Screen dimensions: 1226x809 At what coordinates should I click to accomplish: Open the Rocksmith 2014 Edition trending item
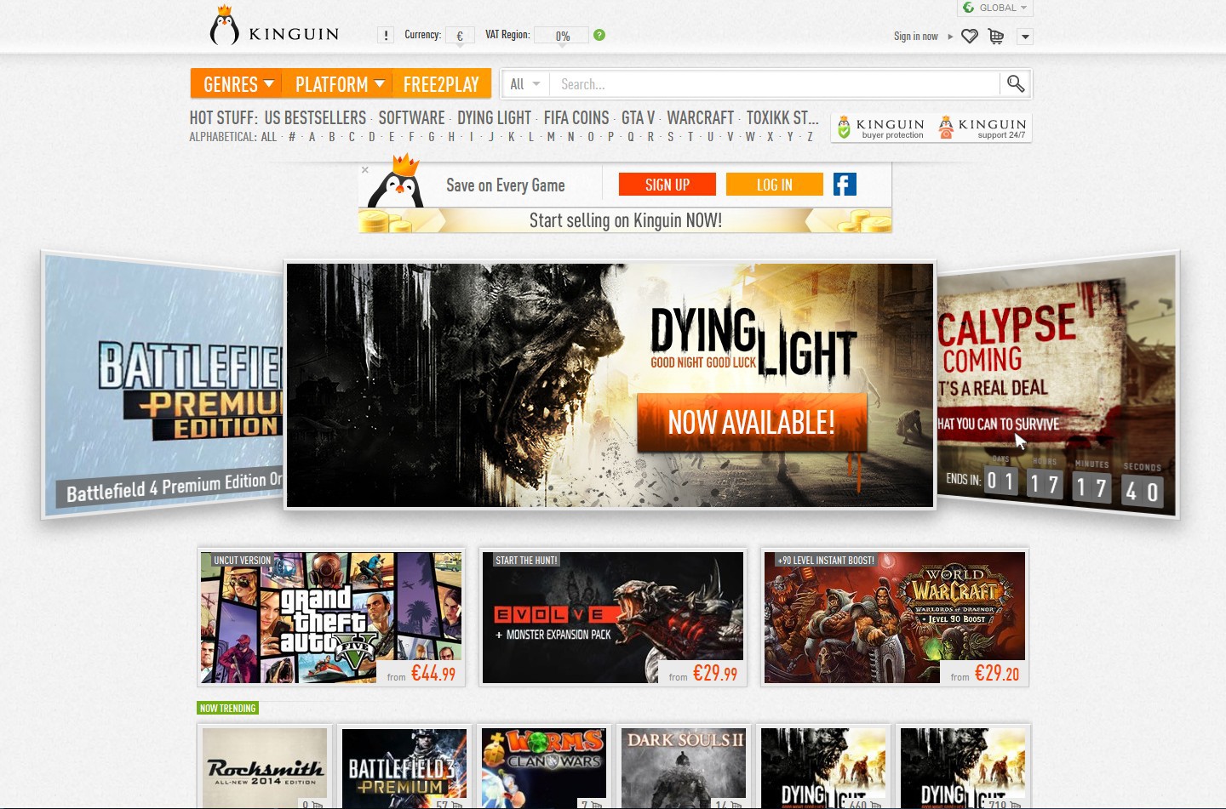point(265,767)
